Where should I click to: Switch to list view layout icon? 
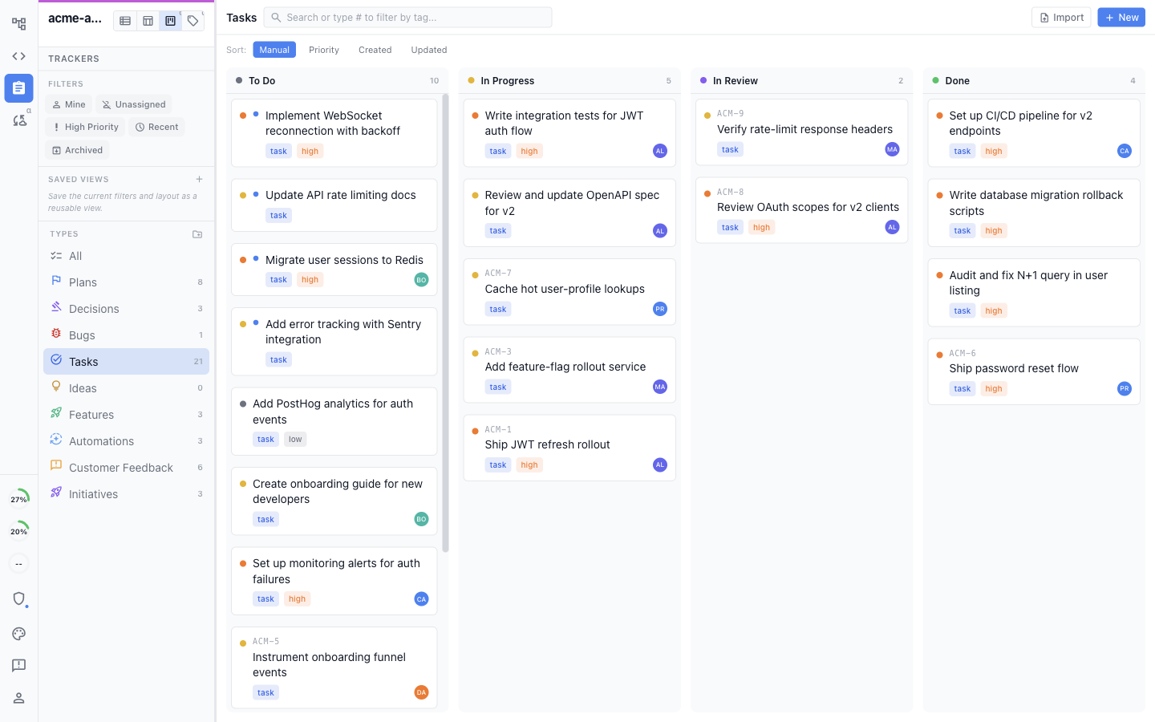[125, 21]
